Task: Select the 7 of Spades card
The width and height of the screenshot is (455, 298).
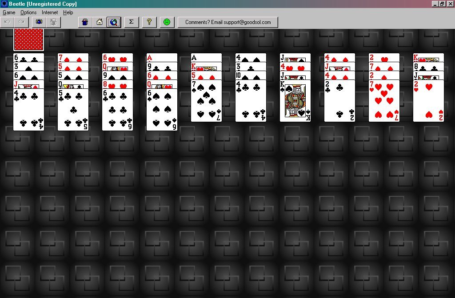Action: [206, 101]
